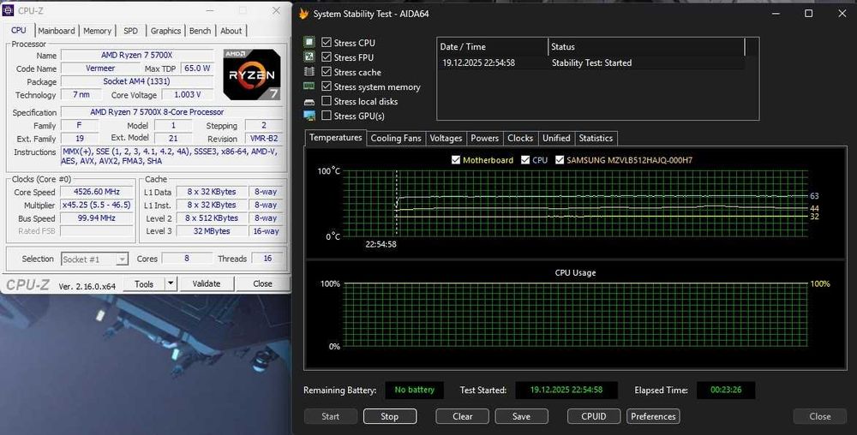Open the Unified tab
Image resolution: width=857 pixels, height=435 pixels.
(x=556, y=138)
